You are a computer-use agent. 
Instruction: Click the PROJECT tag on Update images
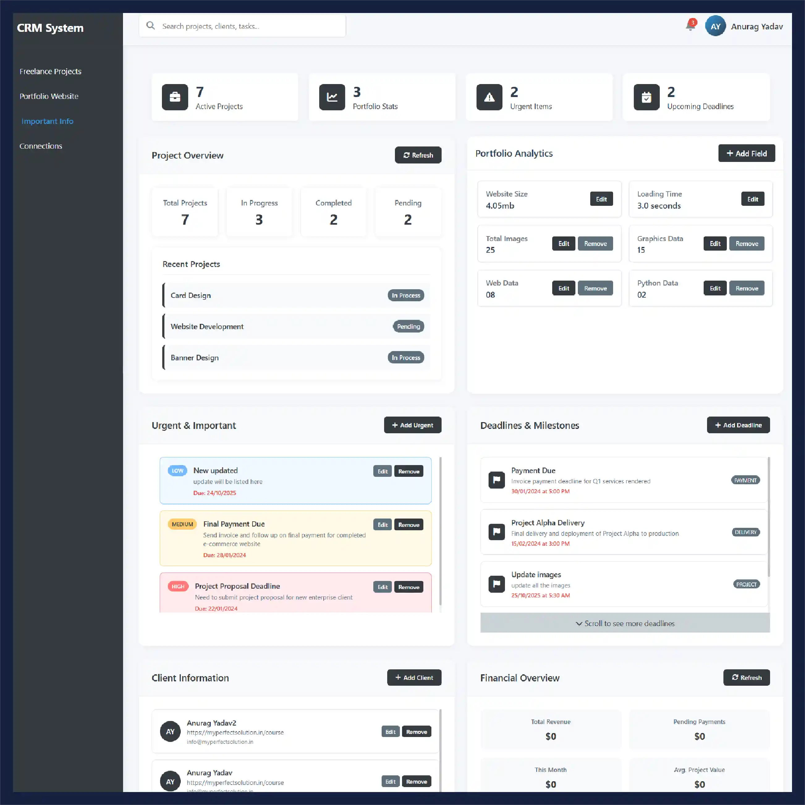pyautogui.click(x=746, y=584)
